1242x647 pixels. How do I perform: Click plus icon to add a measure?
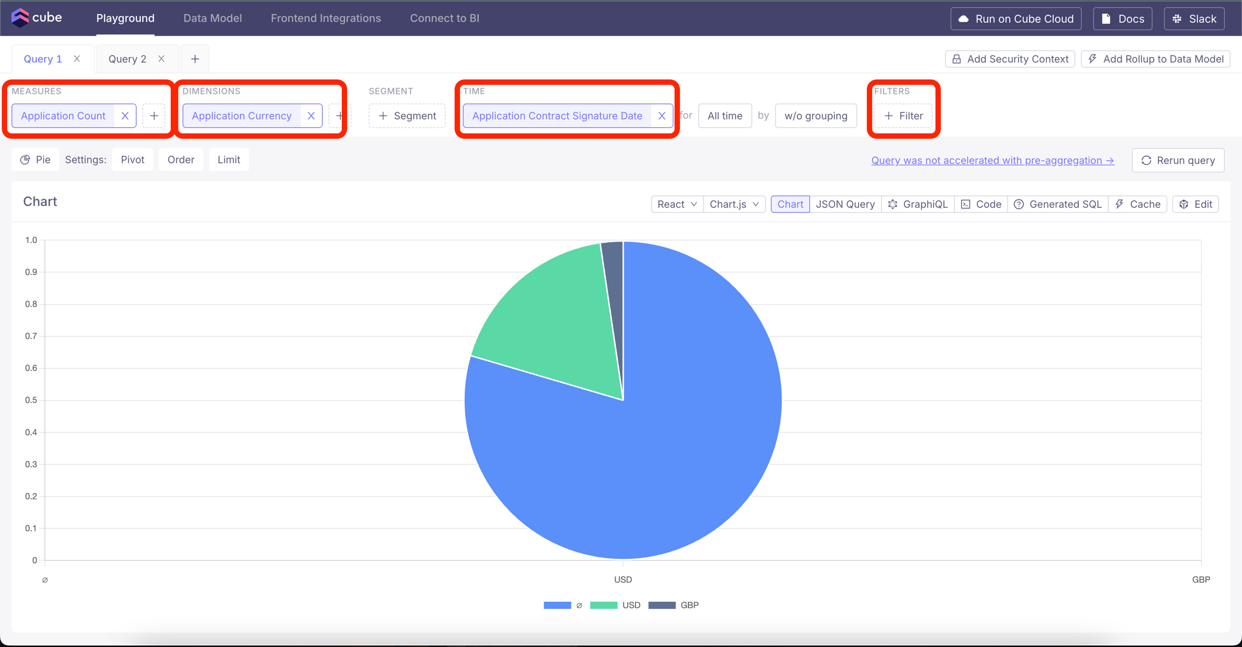(x=154, y=116)
